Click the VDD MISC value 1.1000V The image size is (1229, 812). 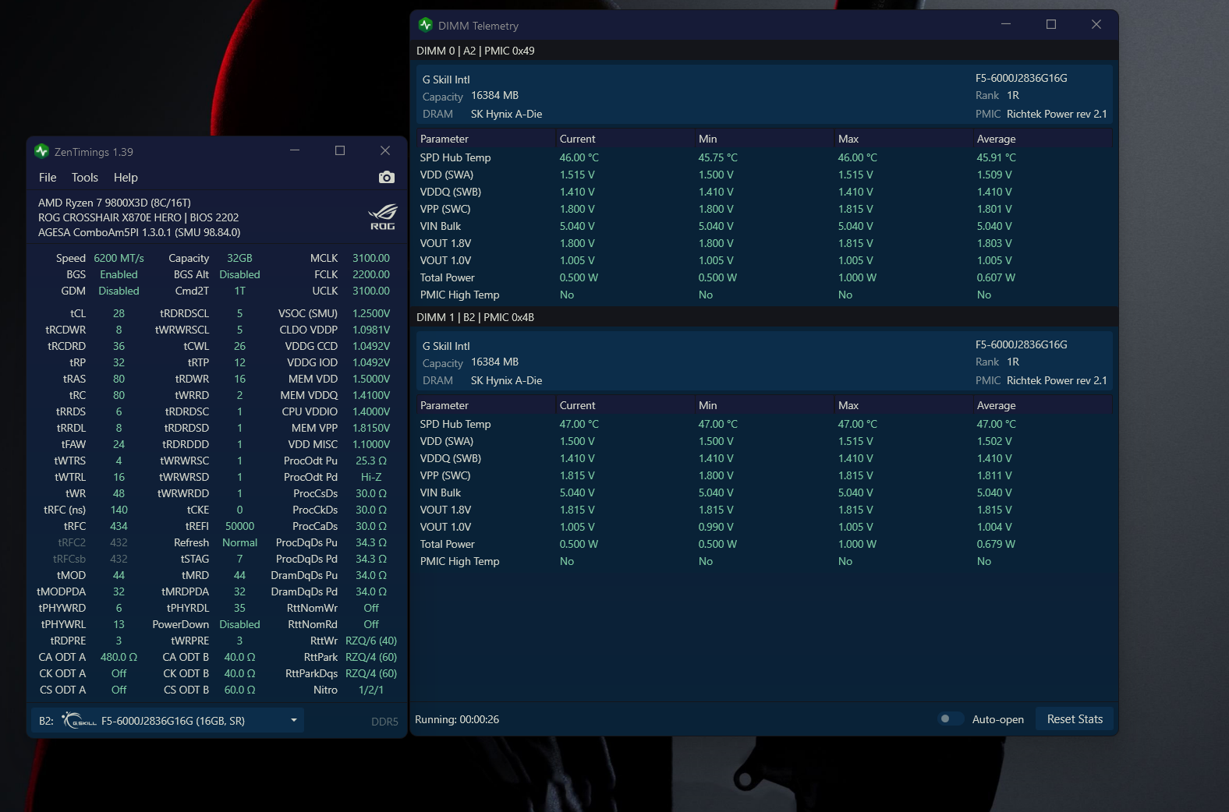pyautogui.click(x=371, y=444)
